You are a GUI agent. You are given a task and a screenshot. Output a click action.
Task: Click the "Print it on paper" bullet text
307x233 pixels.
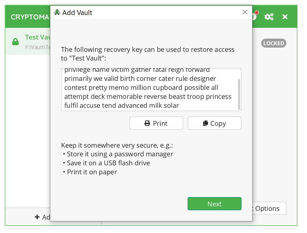92,172
